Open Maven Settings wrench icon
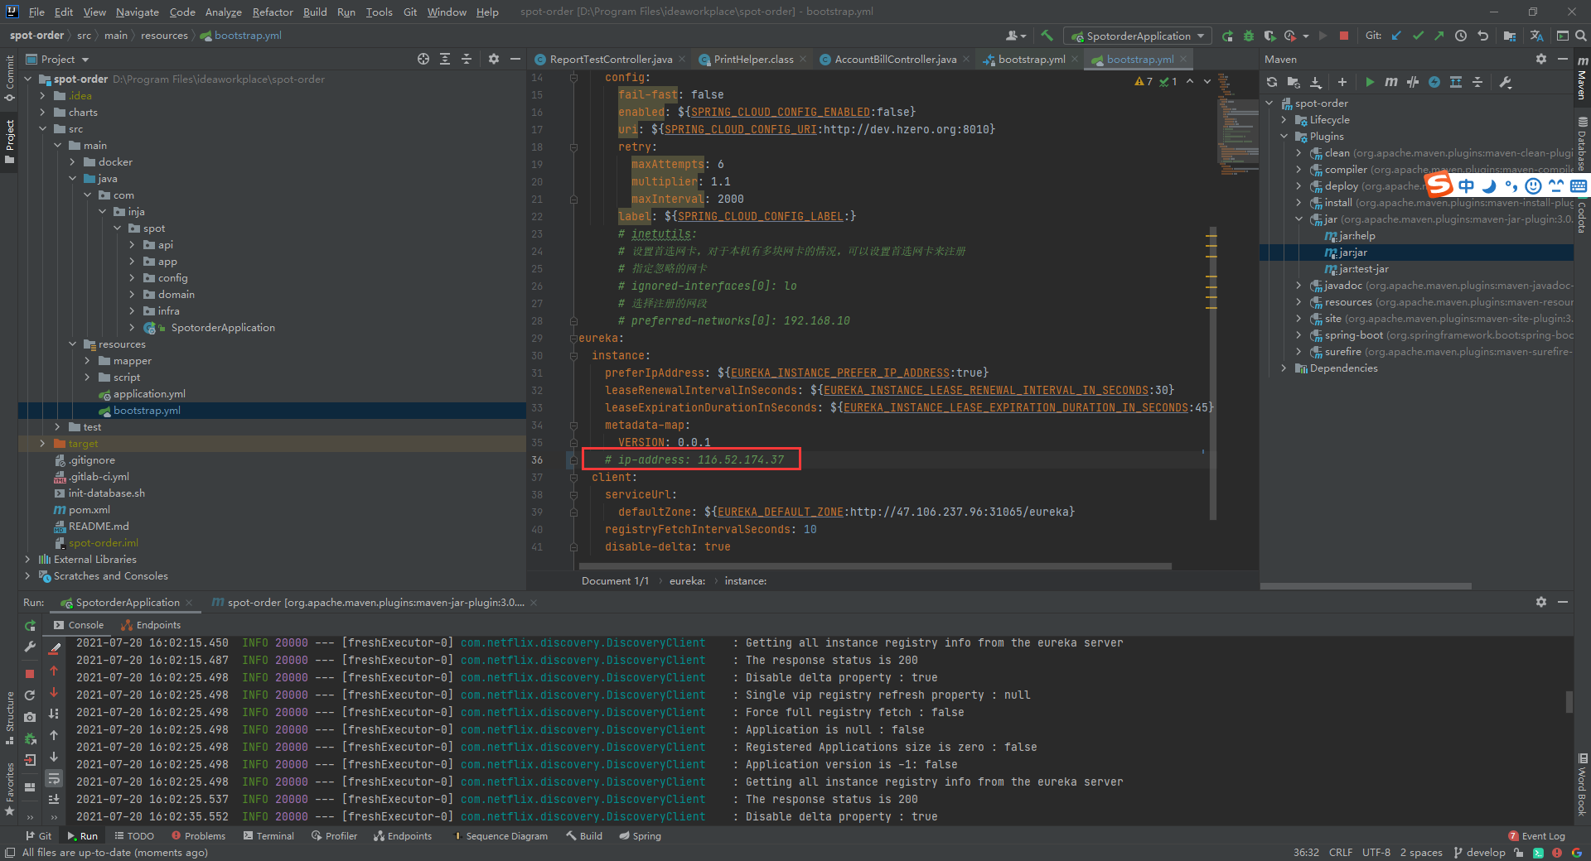Screen dimensions: 1591x861 coord(1506,82)
